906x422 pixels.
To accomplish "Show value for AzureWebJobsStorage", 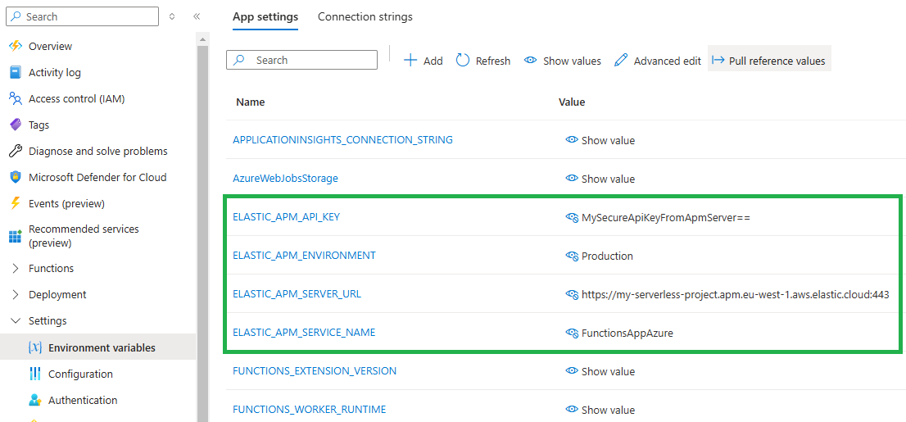I will coord(600,179).
